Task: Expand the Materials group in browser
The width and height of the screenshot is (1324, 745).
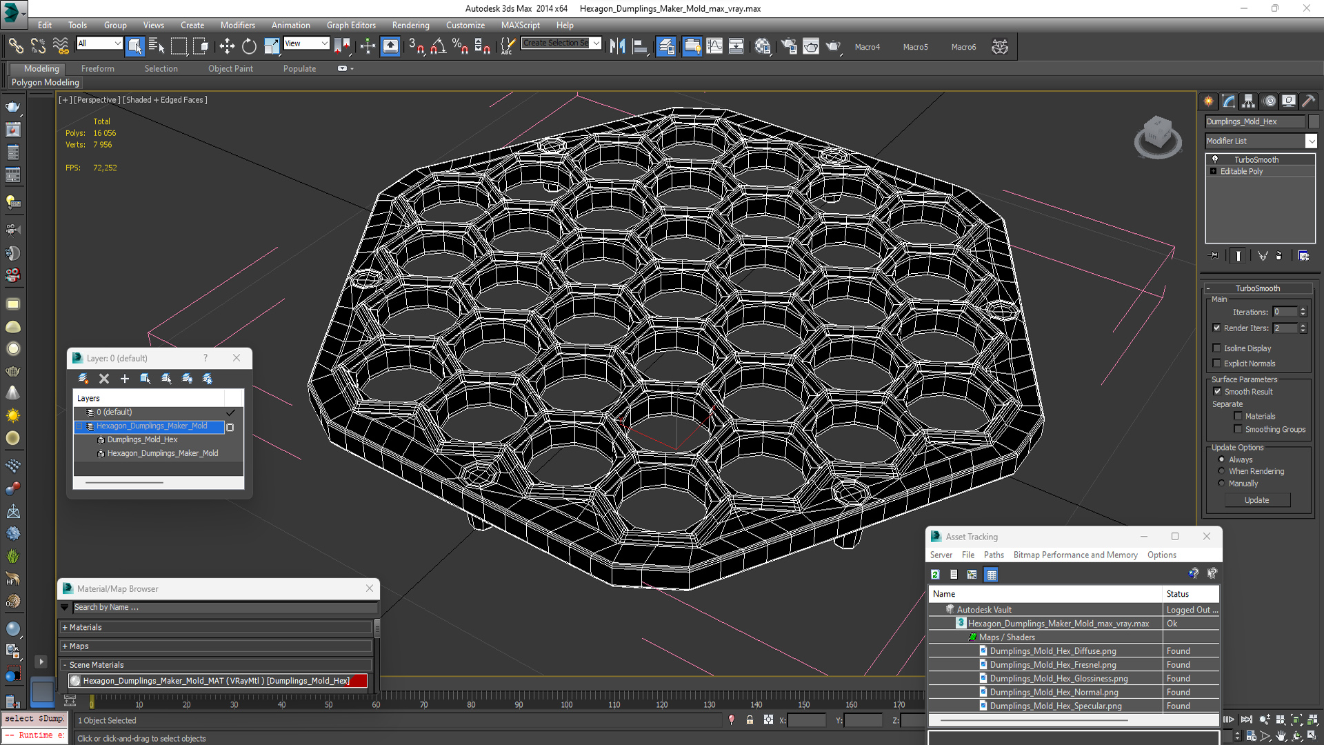Action: [65, 628]
